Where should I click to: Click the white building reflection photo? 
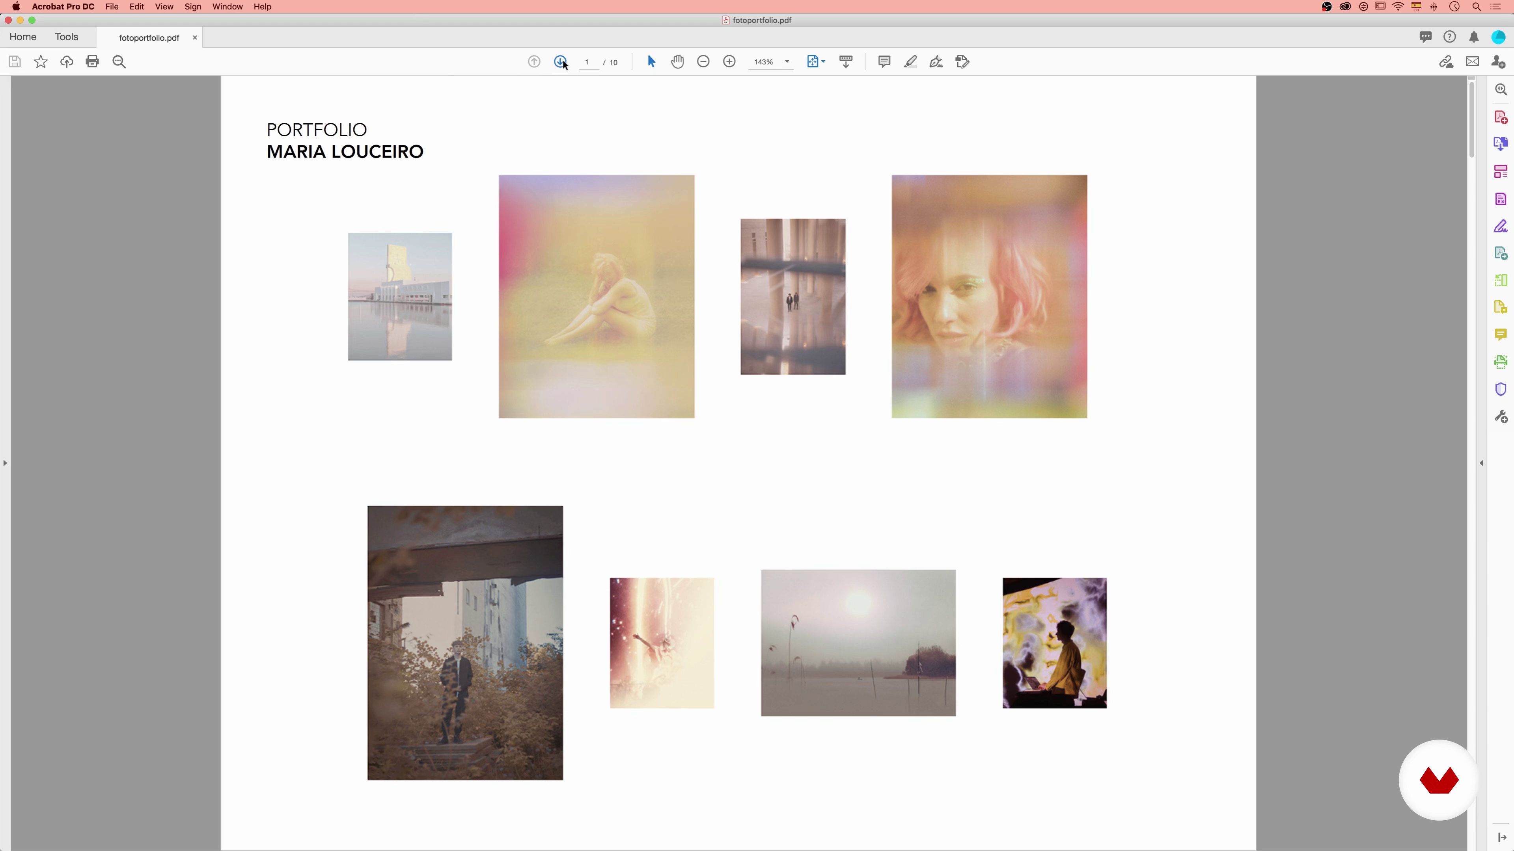click(400, 297)
